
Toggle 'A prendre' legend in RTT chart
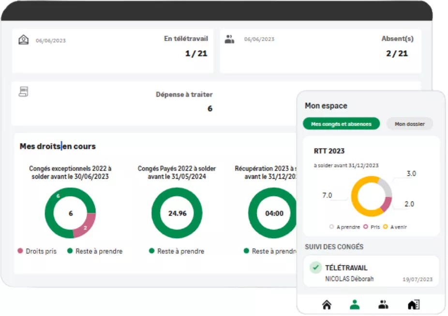(x=345, y=227)
